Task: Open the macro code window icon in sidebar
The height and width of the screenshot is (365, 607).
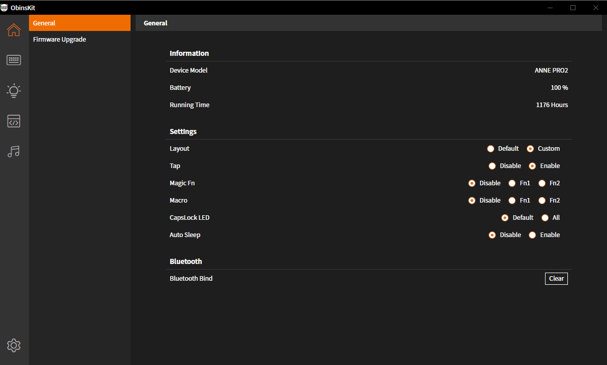Action: (x=14, y=121)
